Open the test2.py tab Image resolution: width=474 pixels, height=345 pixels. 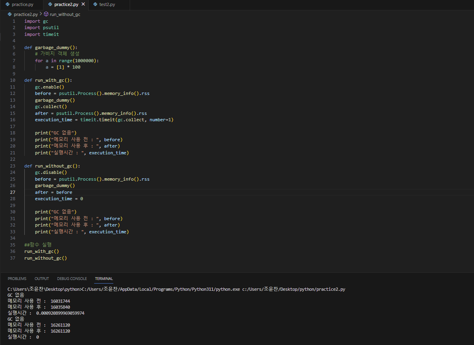107,4
